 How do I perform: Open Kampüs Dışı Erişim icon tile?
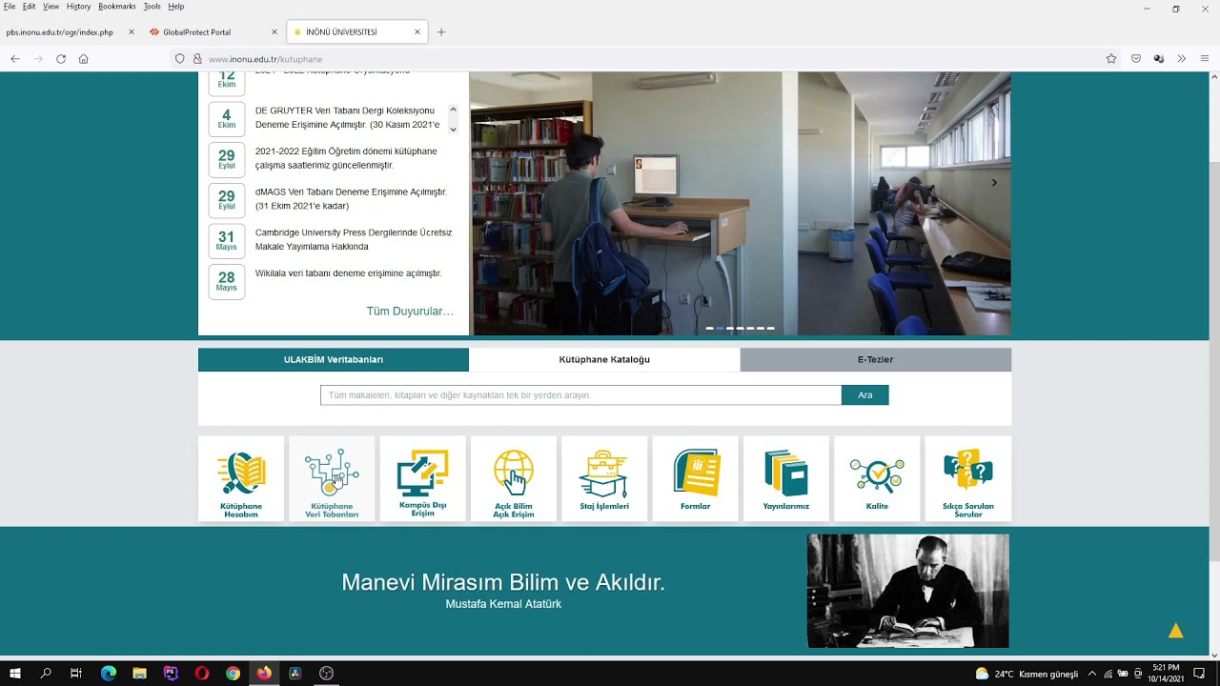pos(423,479)
